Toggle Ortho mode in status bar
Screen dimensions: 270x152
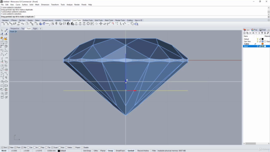(x=96, y=151)
